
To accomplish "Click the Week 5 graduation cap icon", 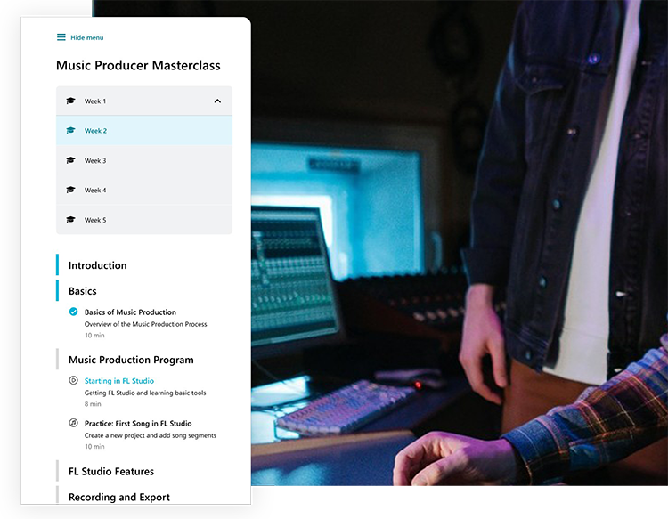I will coord(70,220).
